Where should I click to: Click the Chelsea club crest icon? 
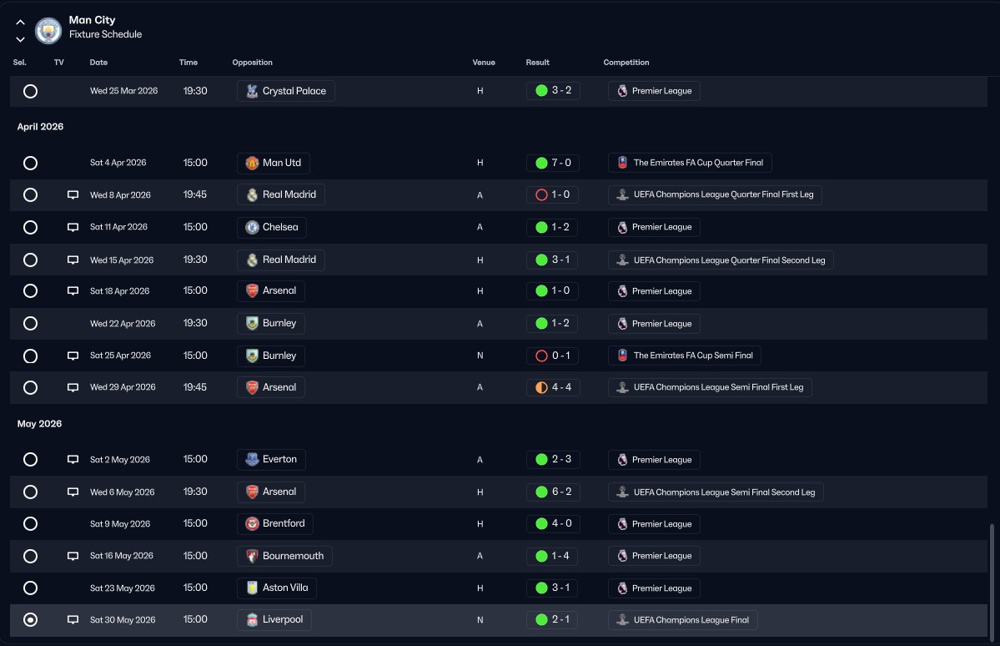point(252,227)
